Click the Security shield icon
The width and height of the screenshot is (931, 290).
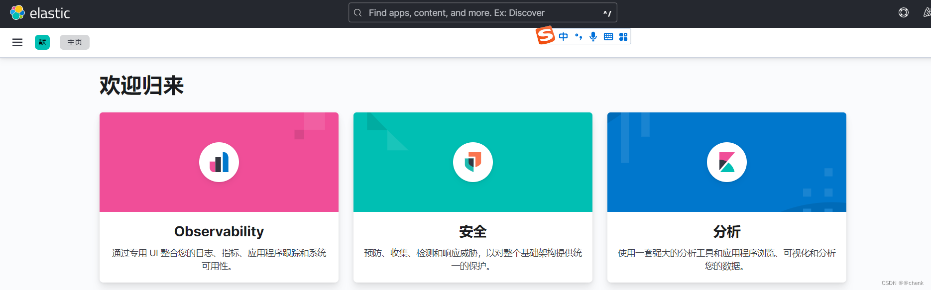click(473, 162)
